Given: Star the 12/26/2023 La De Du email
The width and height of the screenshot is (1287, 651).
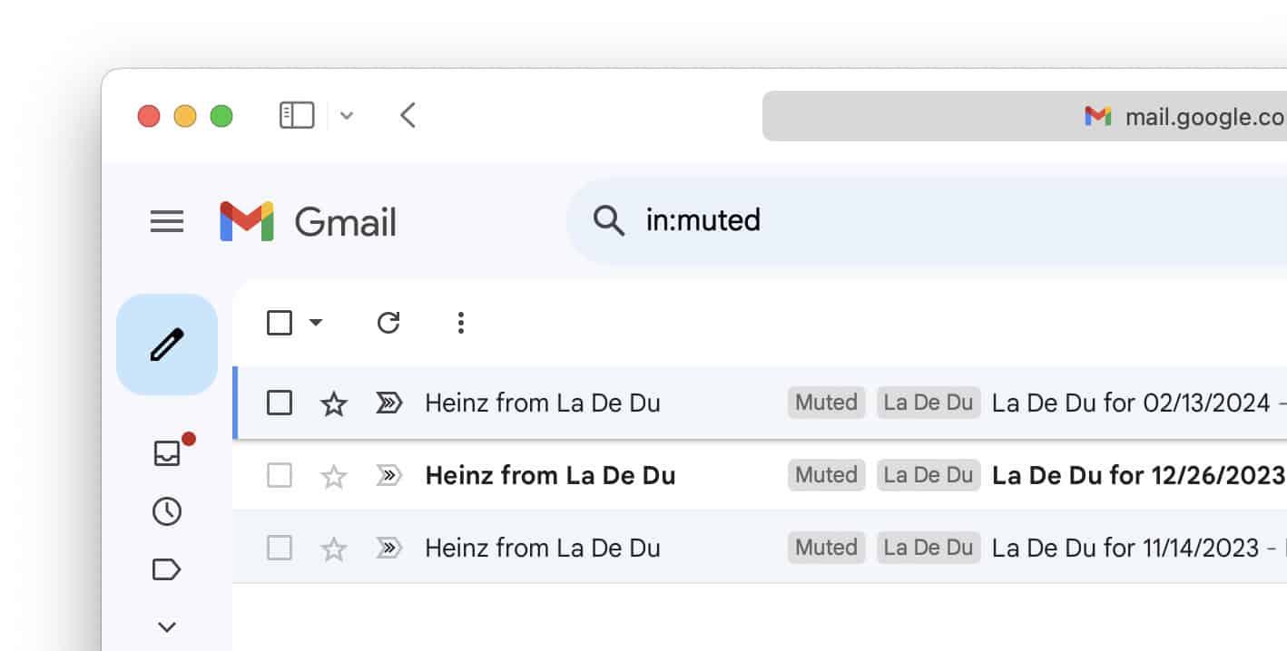Looking at the screenshot, I should tap(334, 476).
